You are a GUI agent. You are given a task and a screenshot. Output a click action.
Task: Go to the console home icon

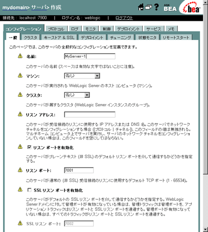(x=141, y=7)
